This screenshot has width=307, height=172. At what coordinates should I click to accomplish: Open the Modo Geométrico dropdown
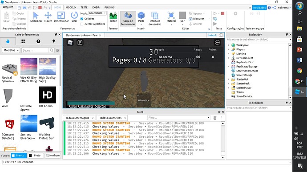pos(97,13)
